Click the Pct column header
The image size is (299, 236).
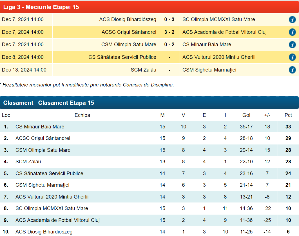[288, 115]
